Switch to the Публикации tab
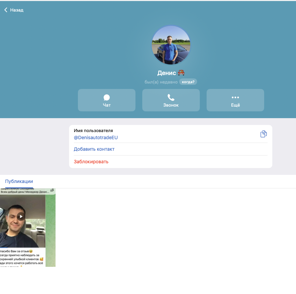296x294 pixels. [19, 181]
